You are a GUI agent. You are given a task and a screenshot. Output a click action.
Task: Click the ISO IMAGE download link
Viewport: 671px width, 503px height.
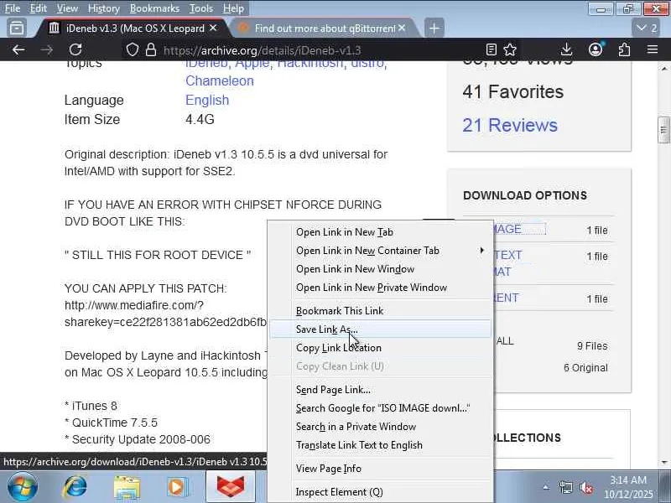519,229
